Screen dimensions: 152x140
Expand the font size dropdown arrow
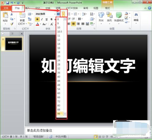coord(63,14)
